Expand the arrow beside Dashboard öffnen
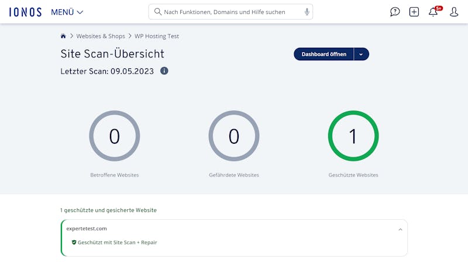Screen dimensions: 468x263 [x=361, y=54]
